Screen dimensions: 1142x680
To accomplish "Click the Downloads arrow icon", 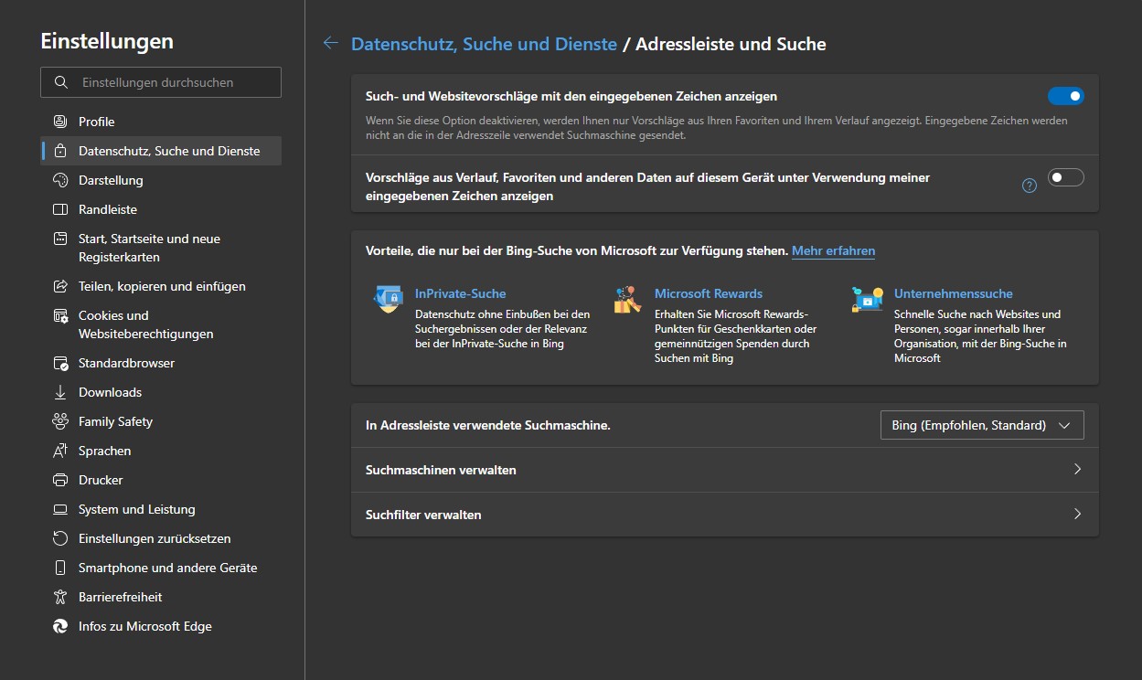I will (62, 391).
